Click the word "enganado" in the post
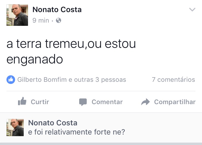The image size is (202, 145). tap(34, 59)
